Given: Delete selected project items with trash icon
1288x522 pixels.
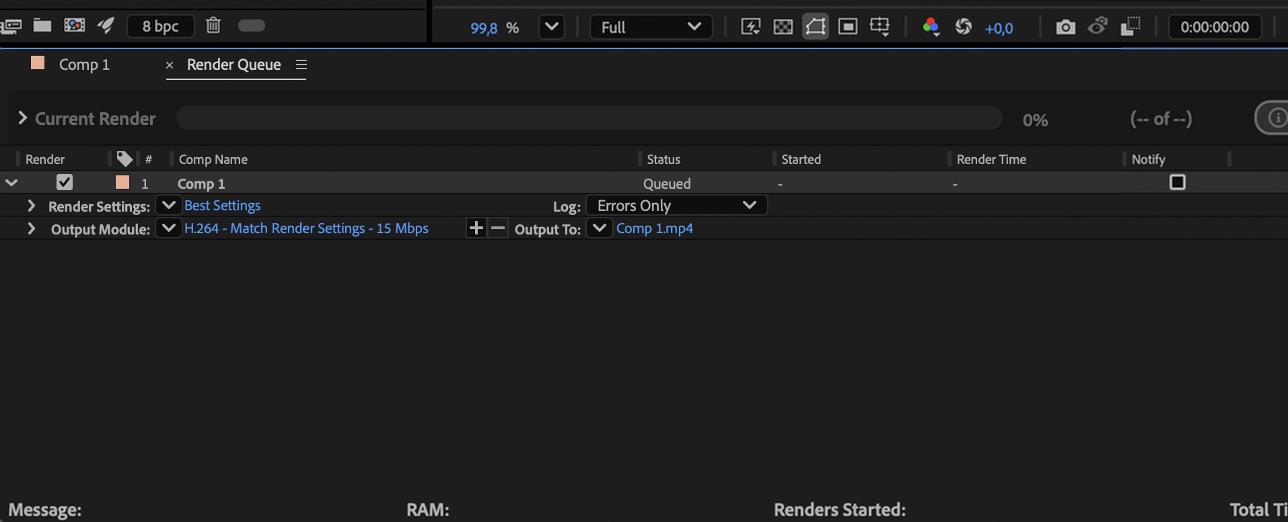Looking at the screenshot, I should pos(213,26).
